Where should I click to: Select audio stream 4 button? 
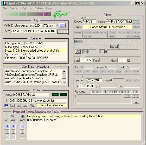click(25, 105)
